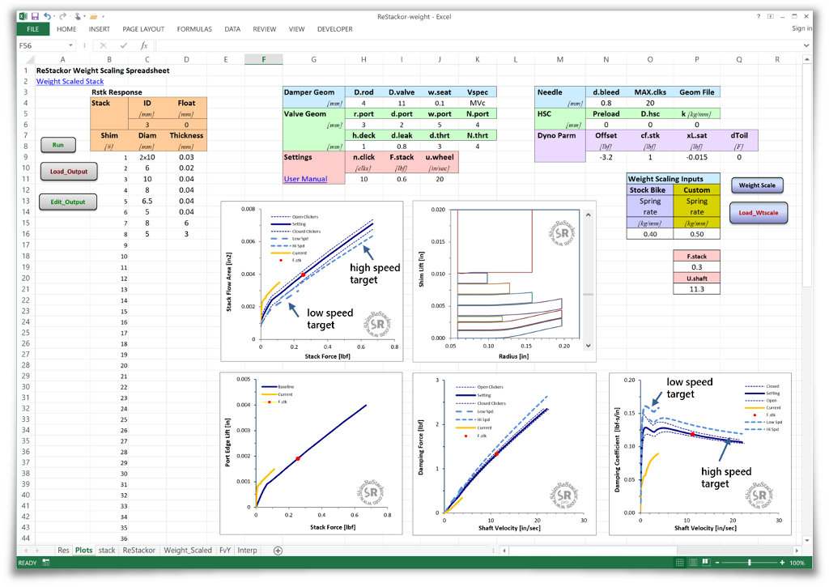The height and width of the screenshot is (587, 829).
Task: Click the Open folder icon in quick access toolbar
Action: coord(94,16)
